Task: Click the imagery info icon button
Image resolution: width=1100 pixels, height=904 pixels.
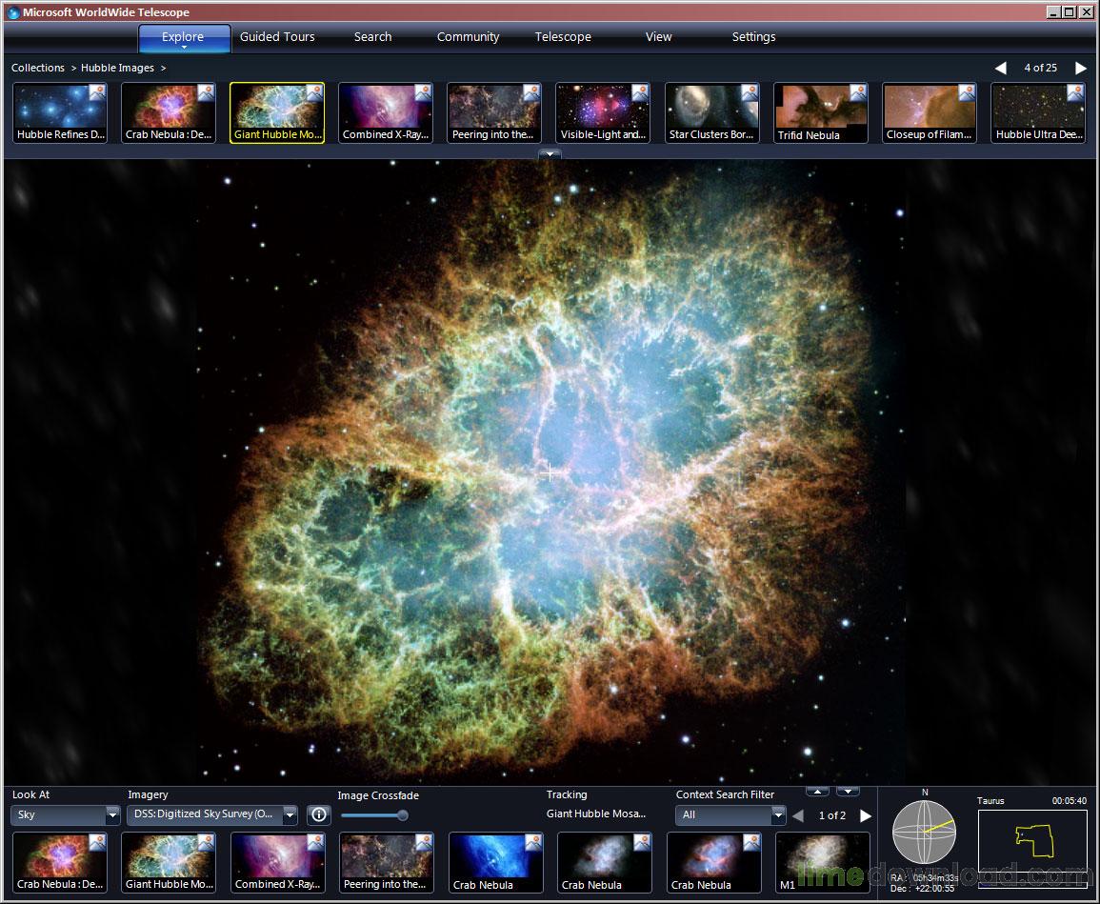Action: click(x=319, y=814)
